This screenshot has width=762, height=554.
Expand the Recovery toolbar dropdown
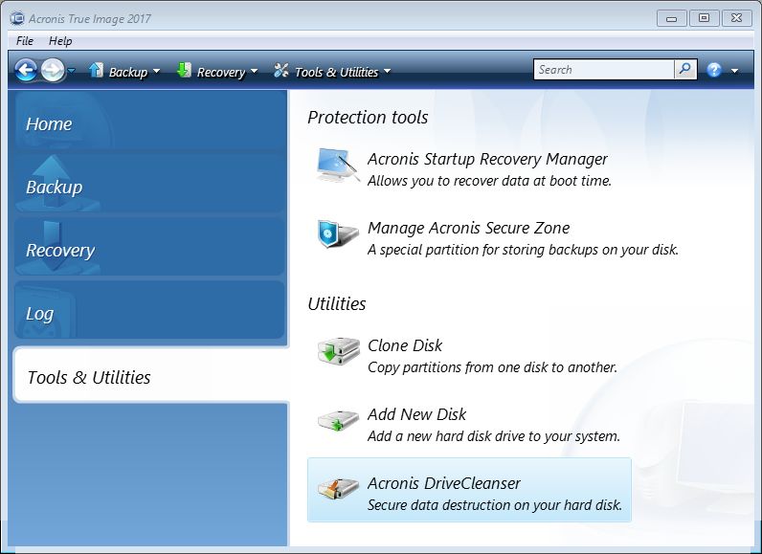click(x=254, y=72)
